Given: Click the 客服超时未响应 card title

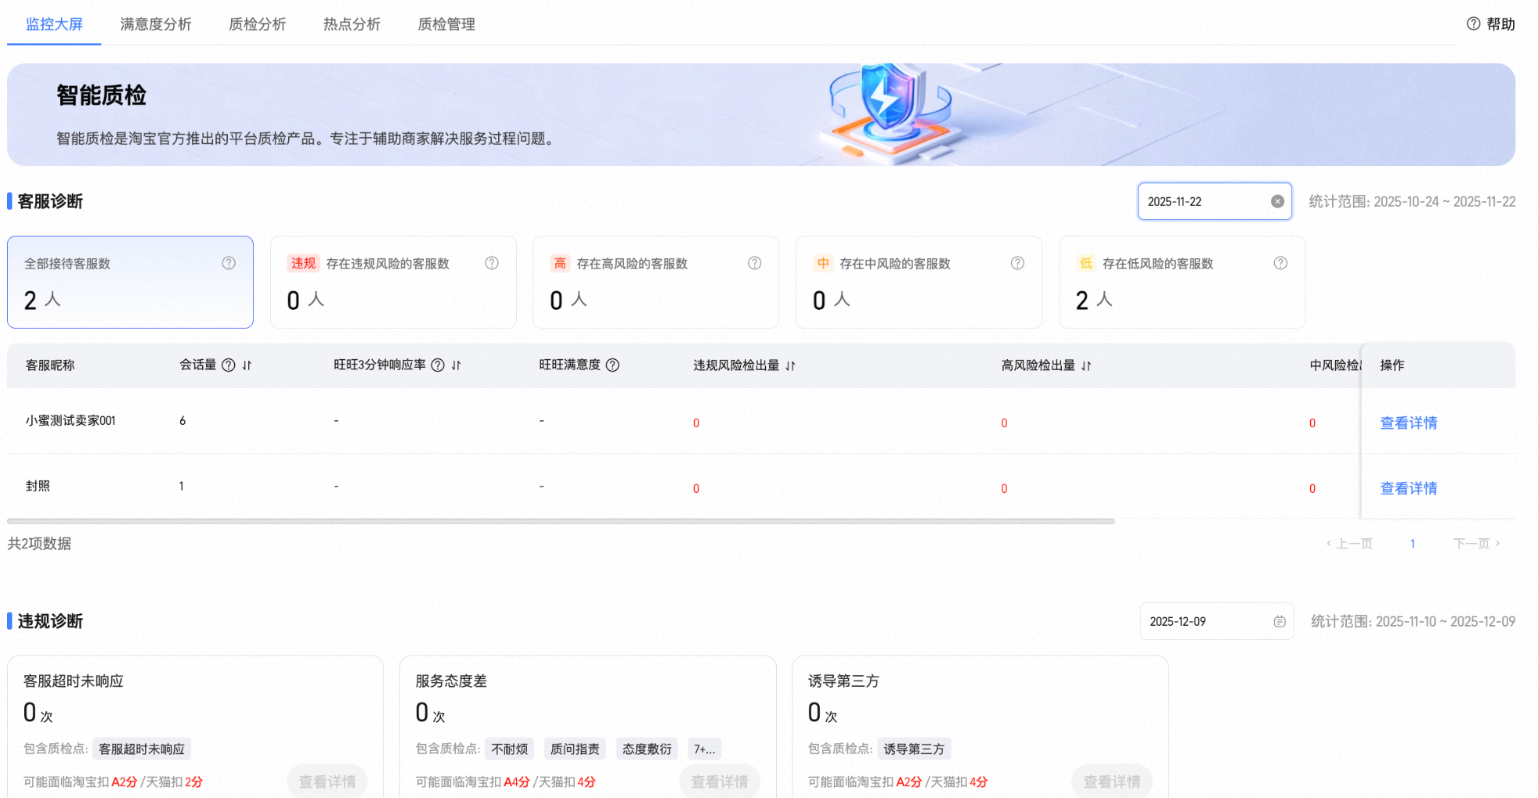Looking at the screenshot, I should (74, 681).
